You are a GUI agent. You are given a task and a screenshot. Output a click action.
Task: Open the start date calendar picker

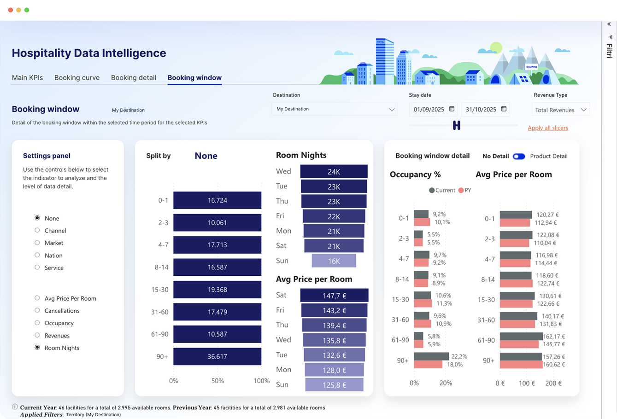tap(452, 109)
